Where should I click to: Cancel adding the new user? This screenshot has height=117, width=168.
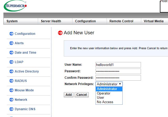point(82,95)
